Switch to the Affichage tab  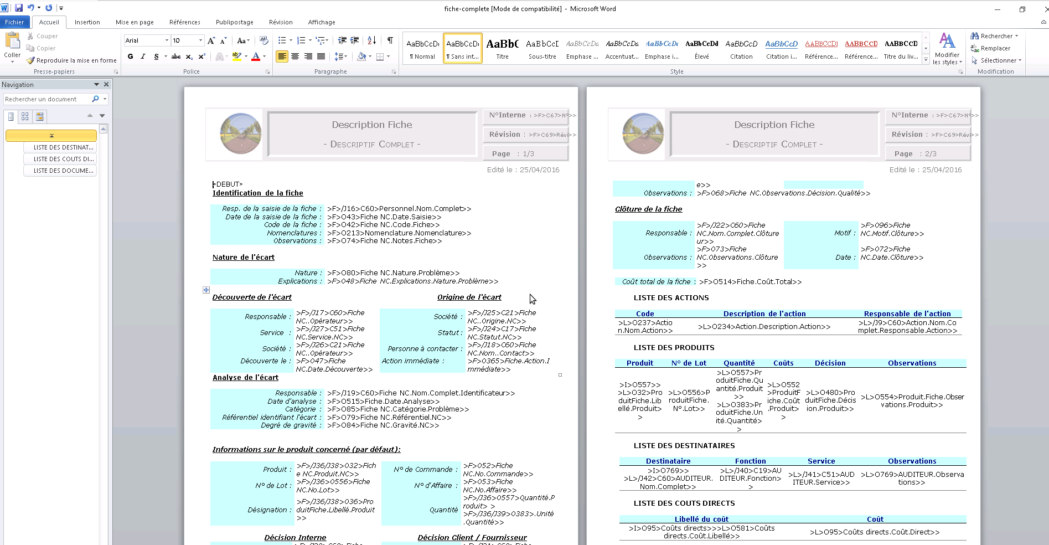coord(322,22)
